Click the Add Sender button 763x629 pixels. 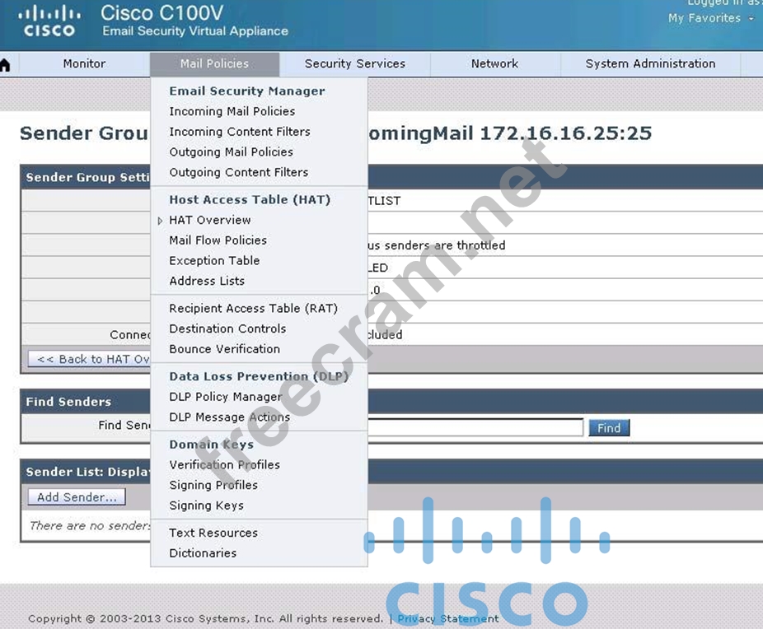77,497
